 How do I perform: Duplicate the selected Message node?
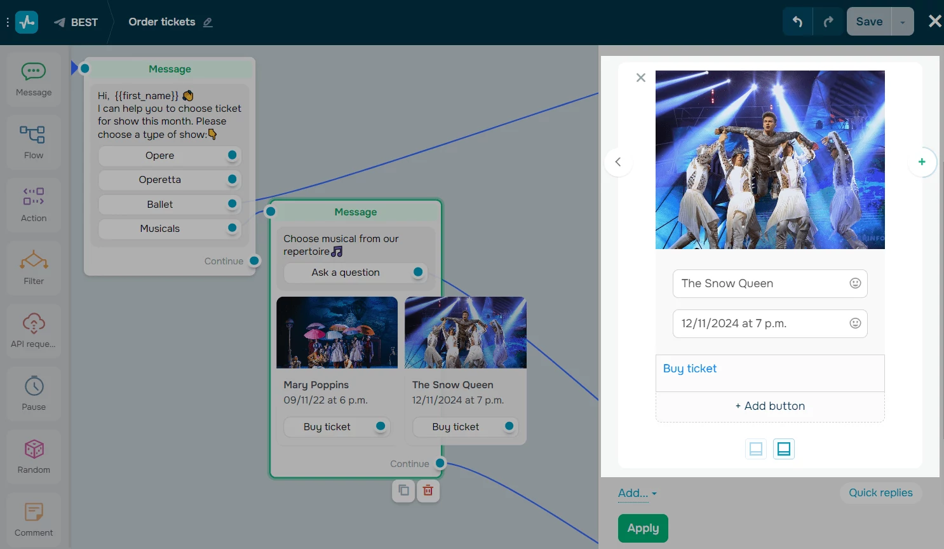[403, 491]
